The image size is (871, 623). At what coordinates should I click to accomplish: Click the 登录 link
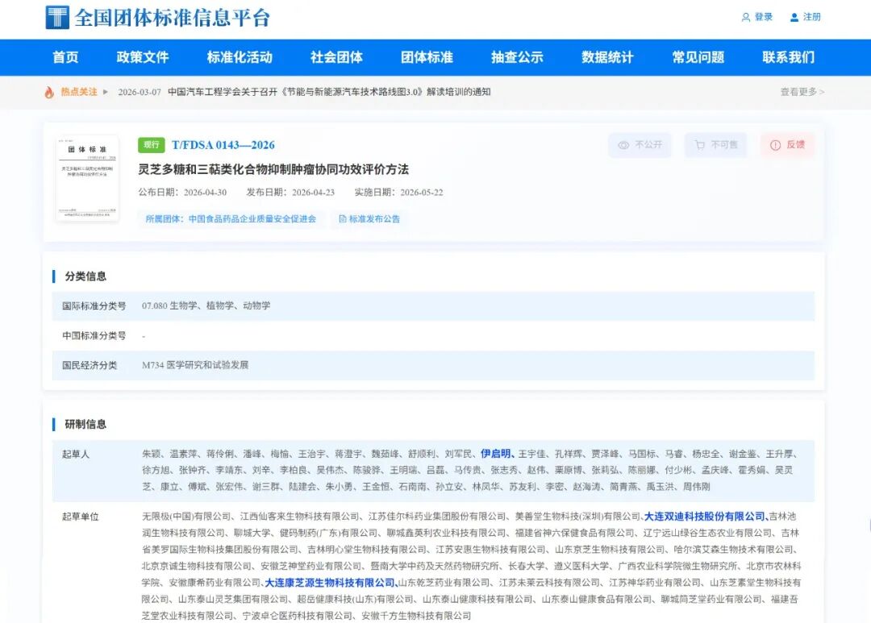(763, 17)
